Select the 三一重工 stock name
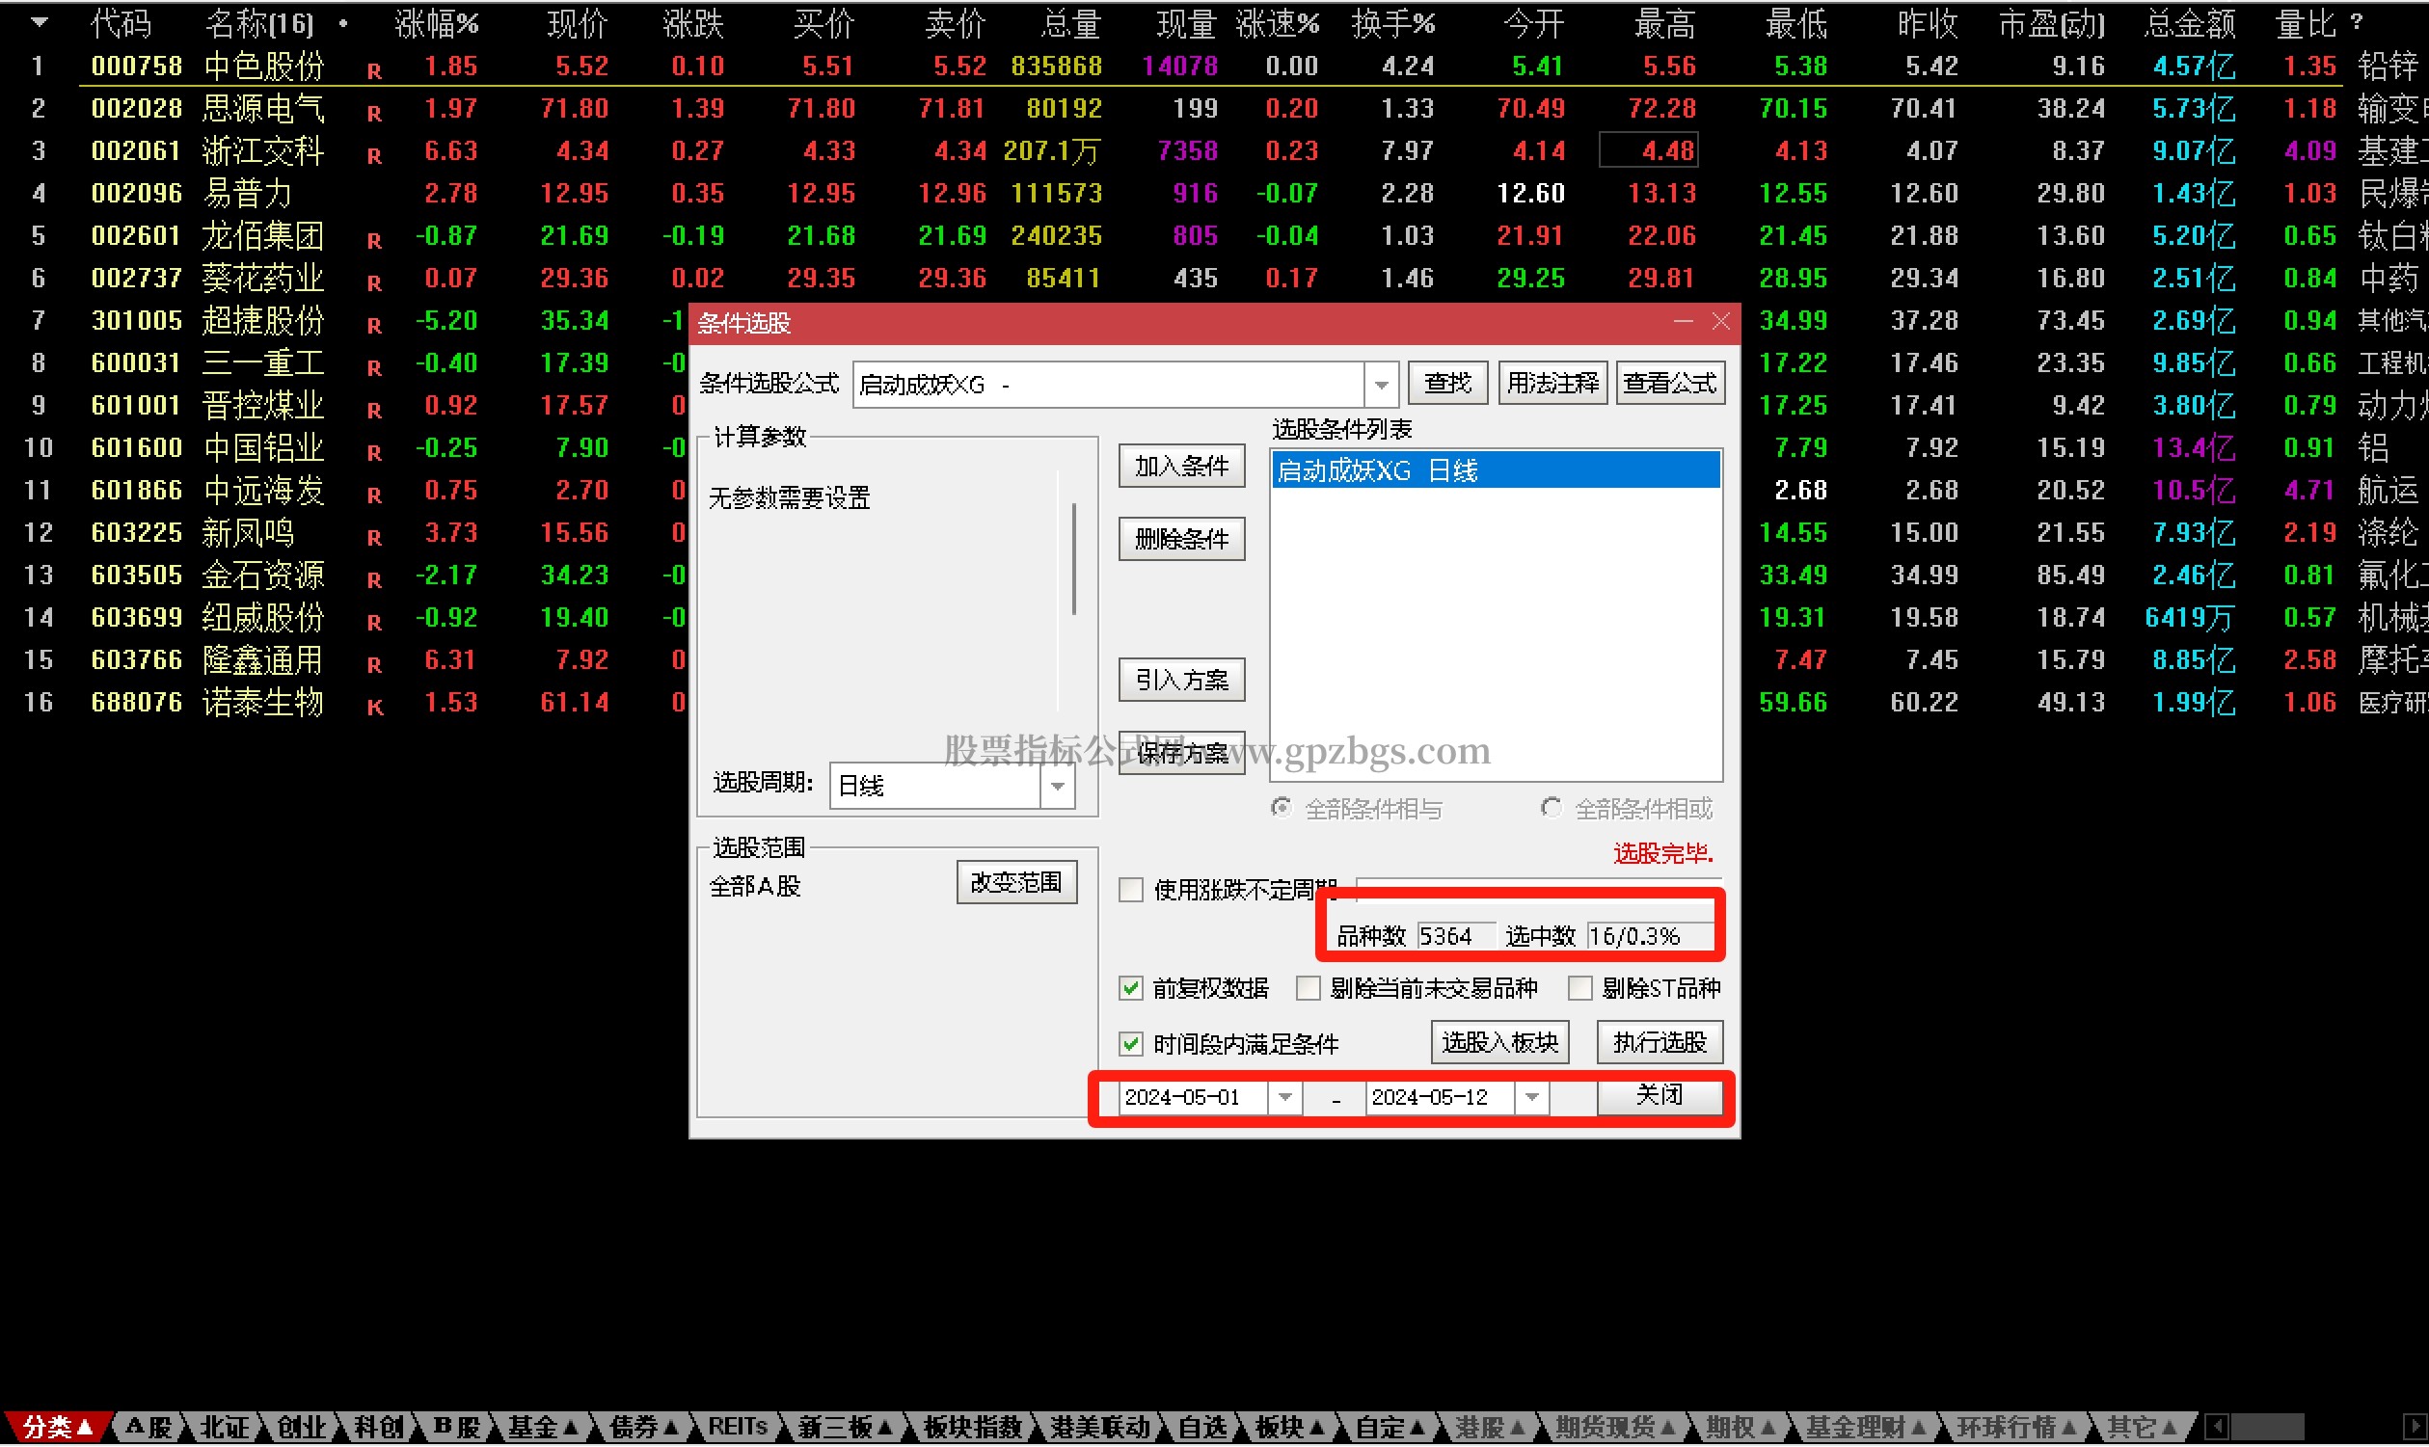 [262, 362]
